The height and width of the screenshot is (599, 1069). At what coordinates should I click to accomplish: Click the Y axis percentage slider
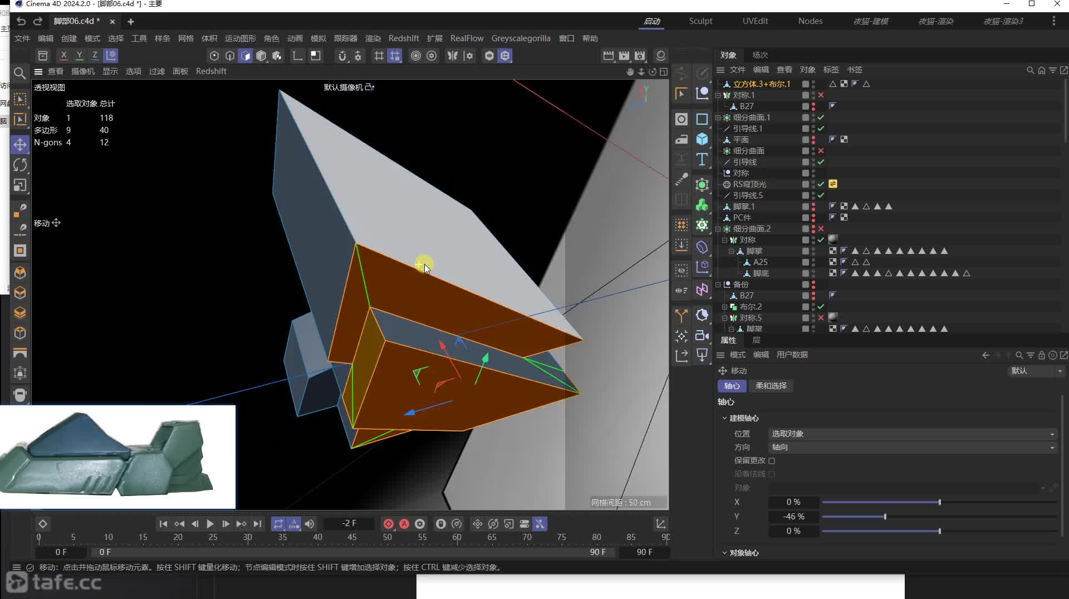(x=939, y=517)
